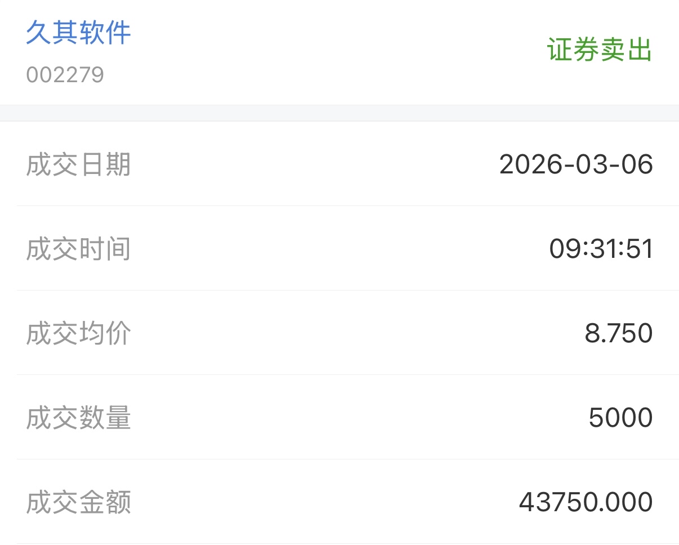Click the 成交时间 label
Image resolution: width=679 pixels, height=545 pixels.
78,249
